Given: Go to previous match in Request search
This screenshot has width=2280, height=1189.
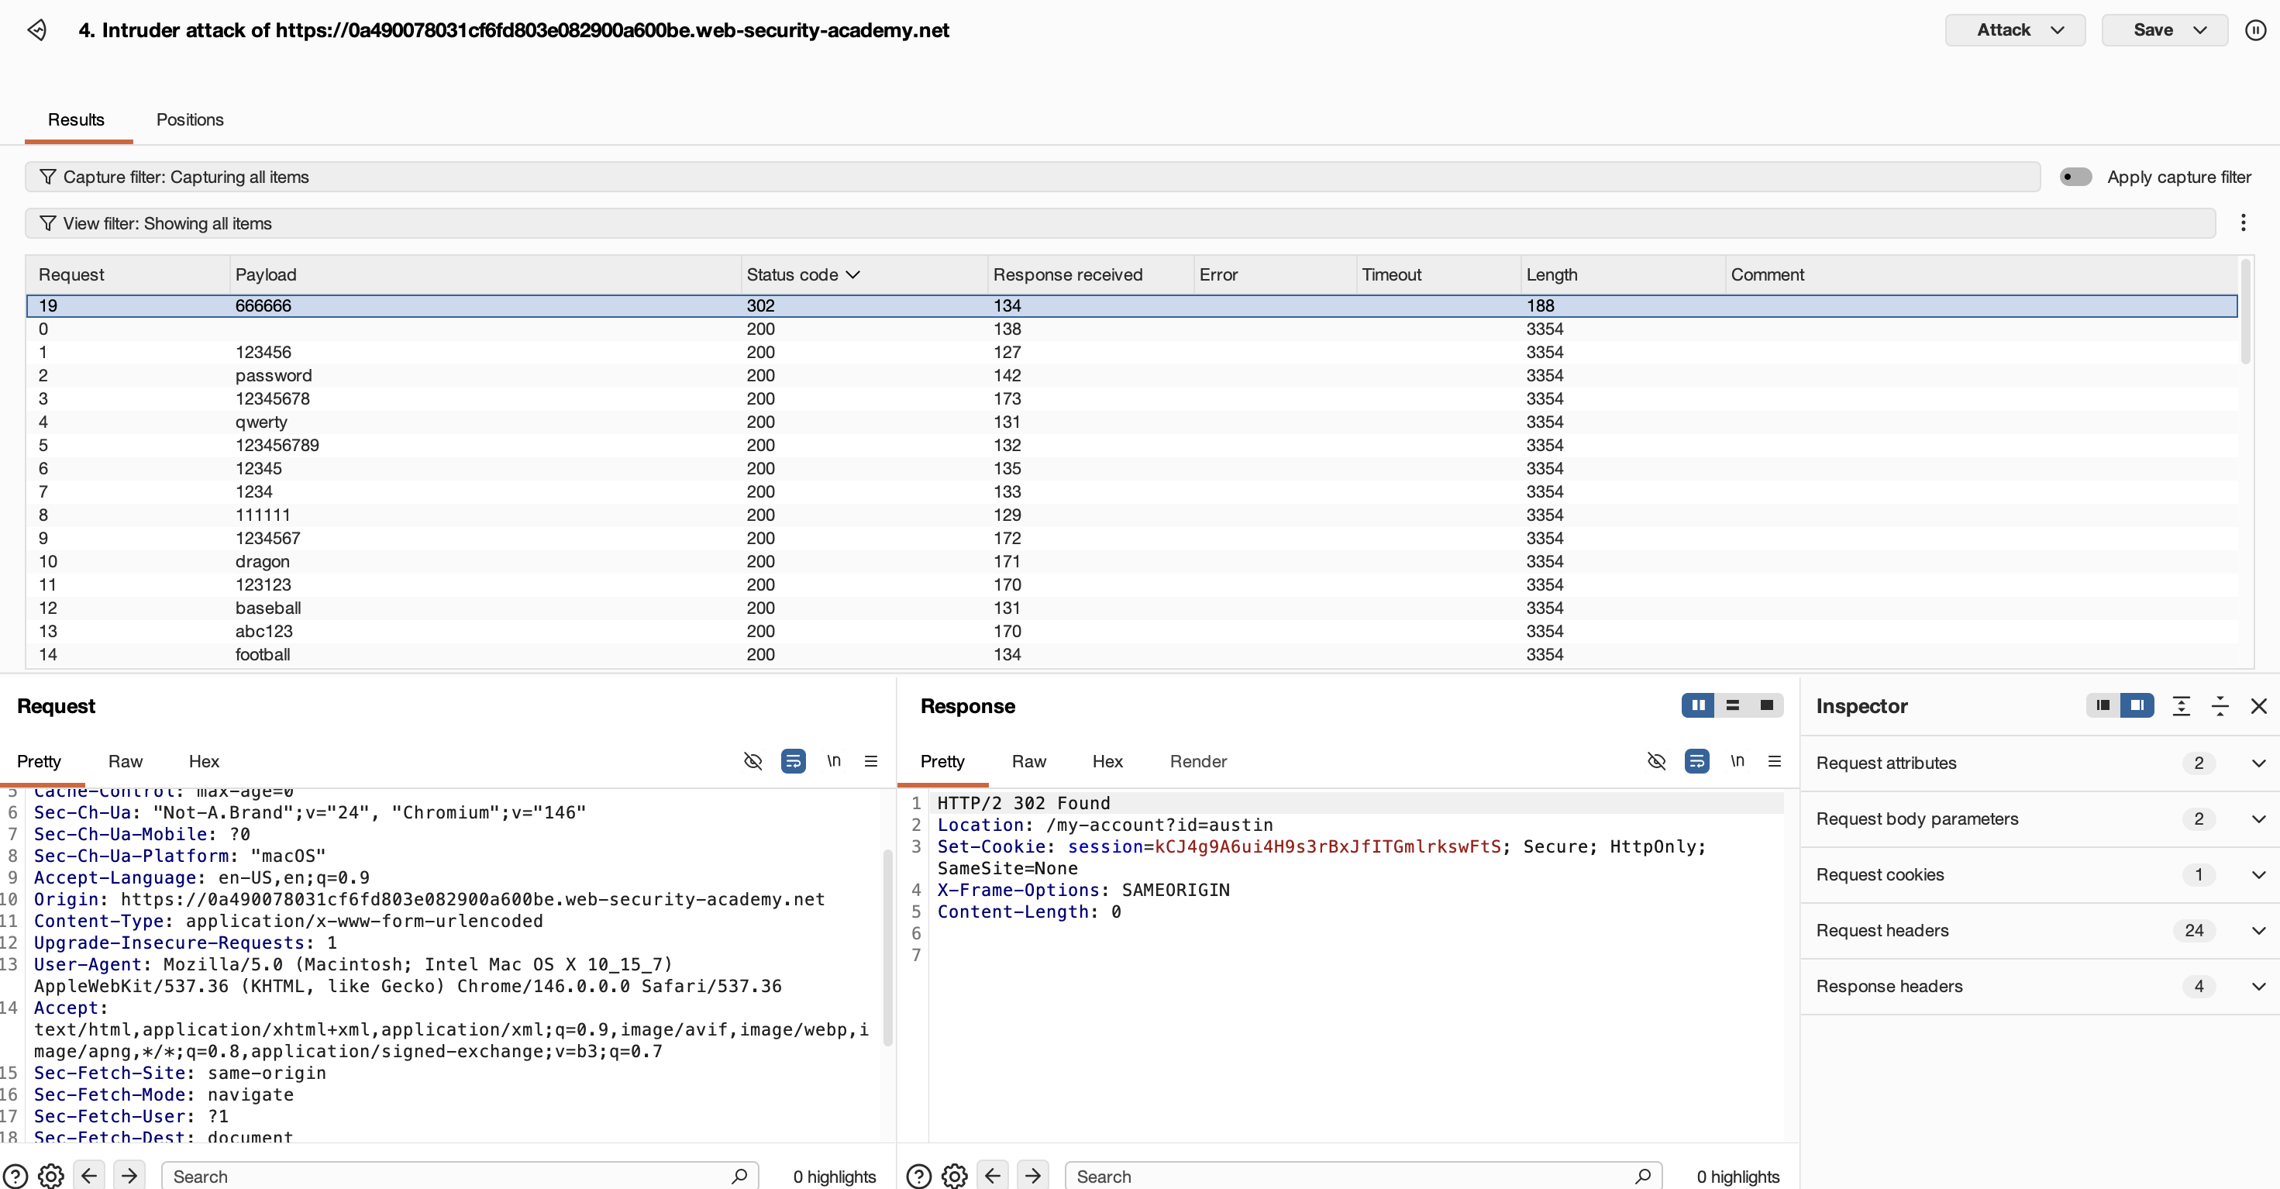Looking at the screenshot, I should coord(88,1176).
